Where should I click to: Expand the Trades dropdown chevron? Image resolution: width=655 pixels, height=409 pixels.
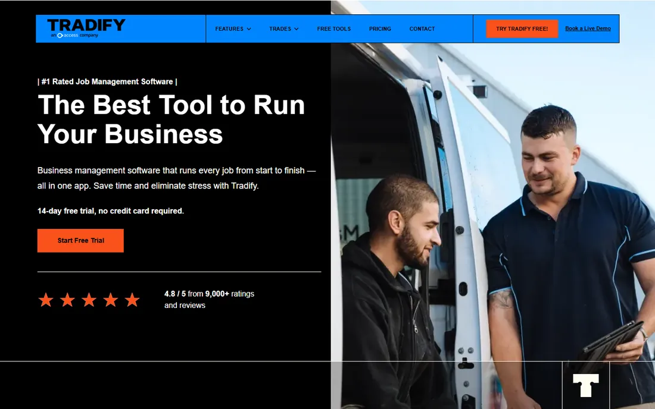pyautogui.click(x=296, y=29)
